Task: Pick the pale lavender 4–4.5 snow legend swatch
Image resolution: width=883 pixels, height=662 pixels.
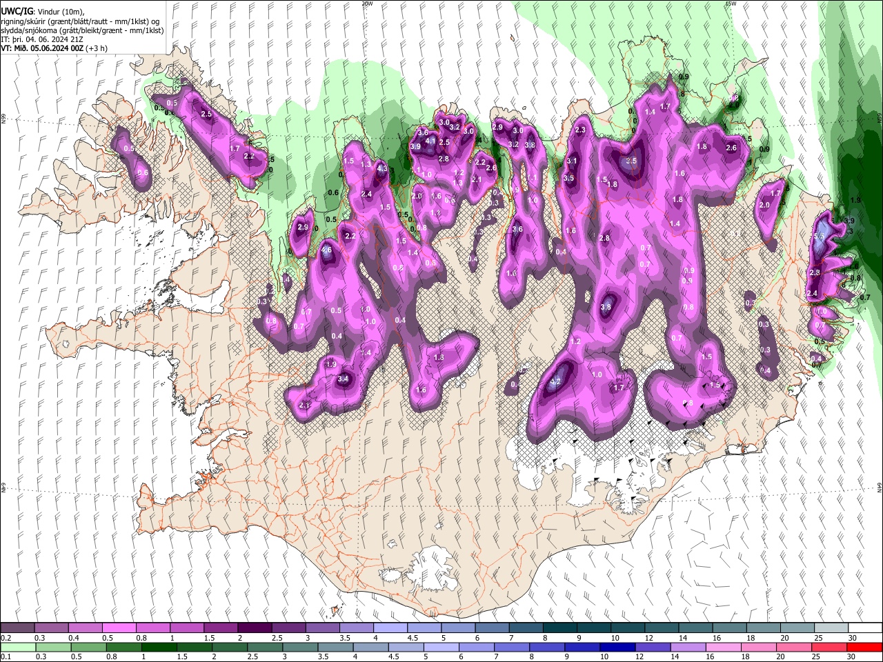Action: coord(390,628)
